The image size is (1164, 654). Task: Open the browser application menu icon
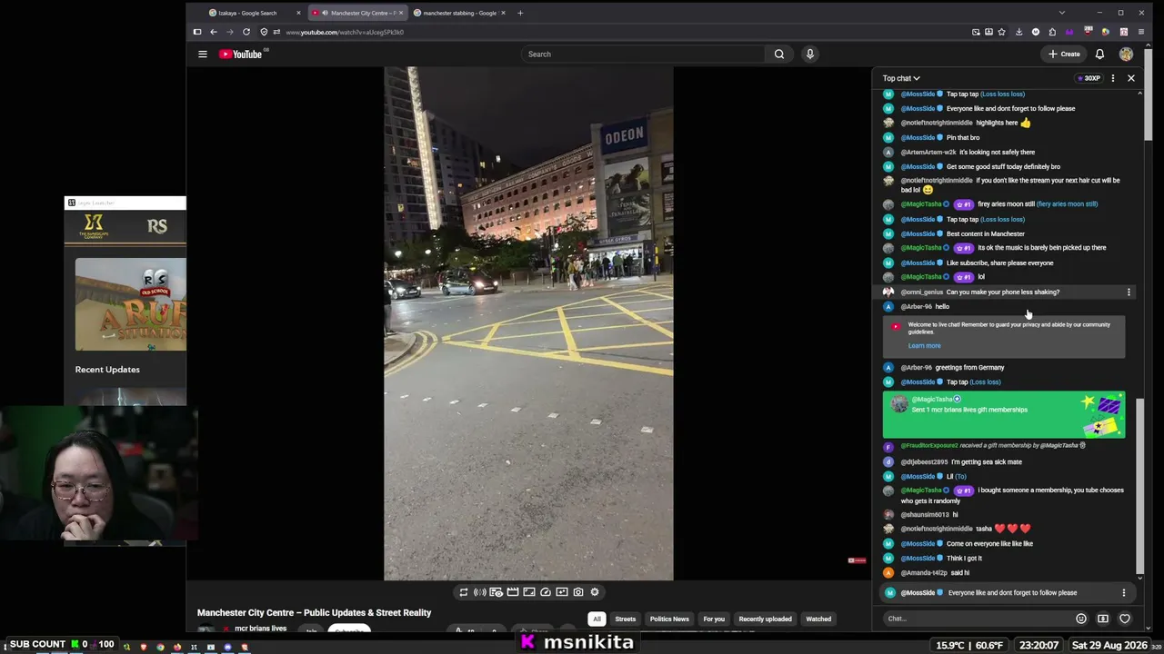(1140, 32)
